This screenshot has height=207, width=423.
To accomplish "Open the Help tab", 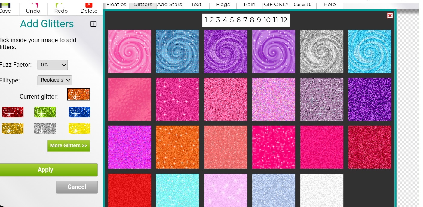I will 330,5.
